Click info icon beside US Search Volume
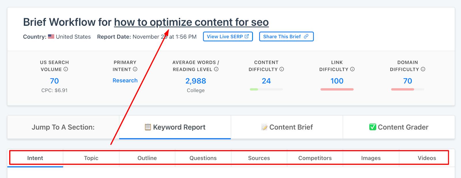 (66, 69)
